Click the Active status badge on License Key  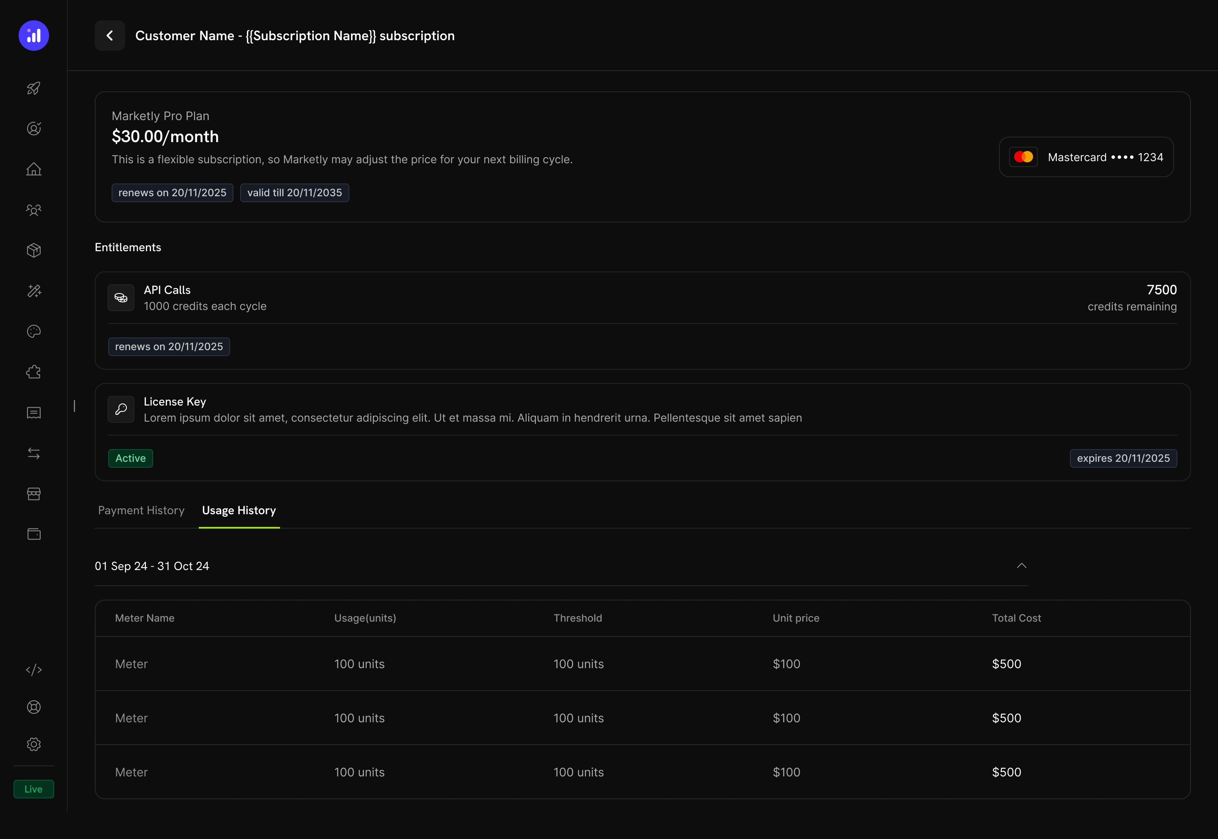(130, 458)
